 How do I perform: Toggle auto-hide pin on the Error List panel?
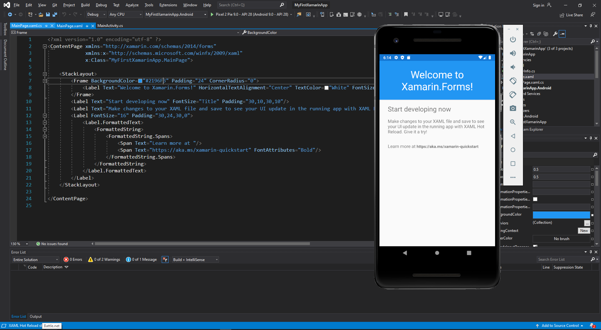[591, 252]
